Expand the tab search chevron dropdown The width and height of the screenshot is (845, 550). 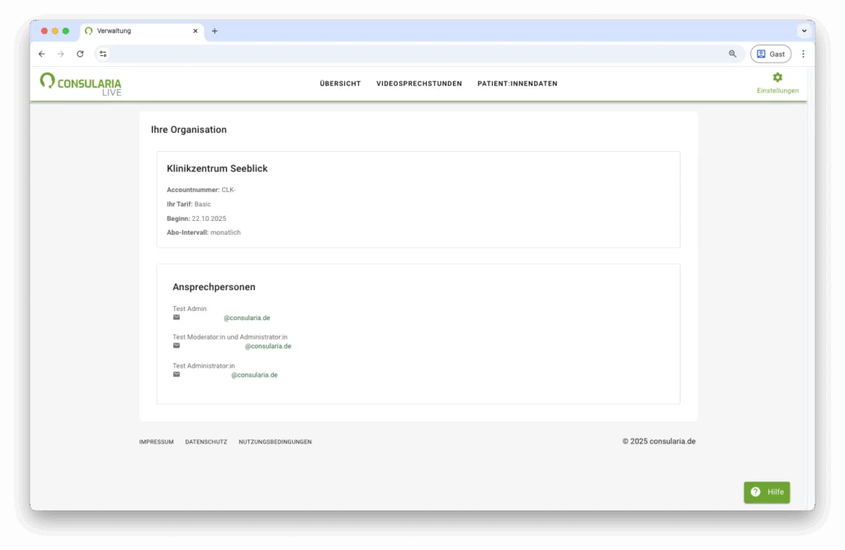(x=803, y=31)
